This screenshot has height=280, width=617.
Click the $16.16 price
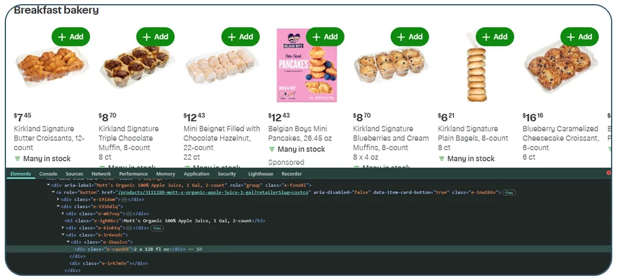coord(533,117)
